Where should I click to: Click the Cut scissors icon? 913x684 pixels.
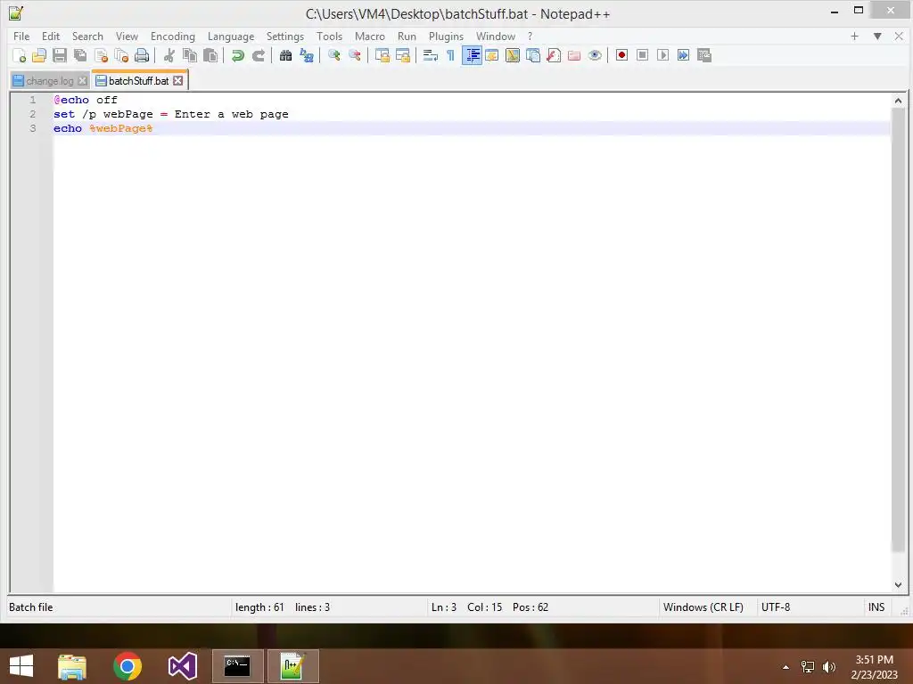[169, 55]
